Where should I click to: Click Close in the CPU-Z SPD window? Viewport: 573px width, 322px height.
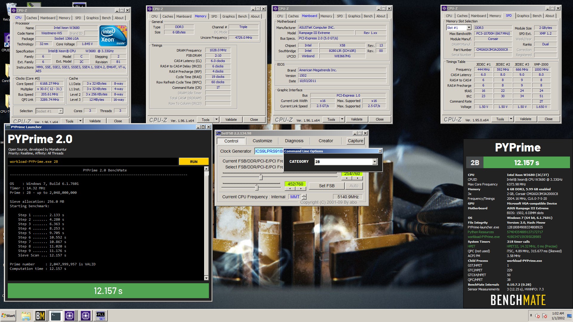coord(548,119)
